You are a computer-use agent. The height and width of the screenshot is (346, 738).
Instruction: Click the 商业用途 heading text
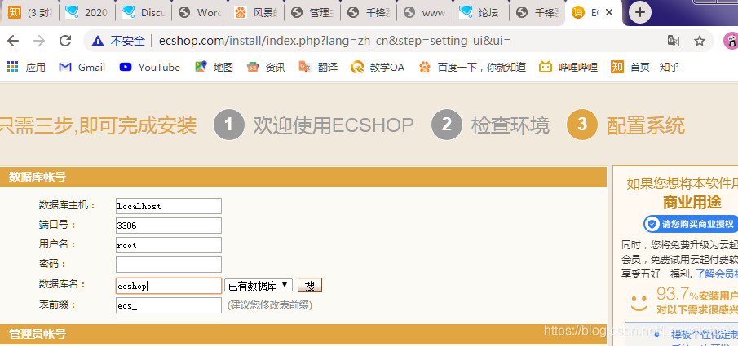(x=692, y=202)
